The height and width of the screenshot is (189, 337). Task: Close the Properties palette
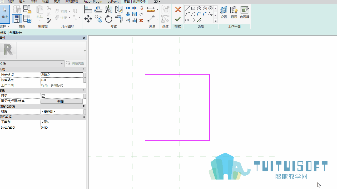click(x=84, y=38)
